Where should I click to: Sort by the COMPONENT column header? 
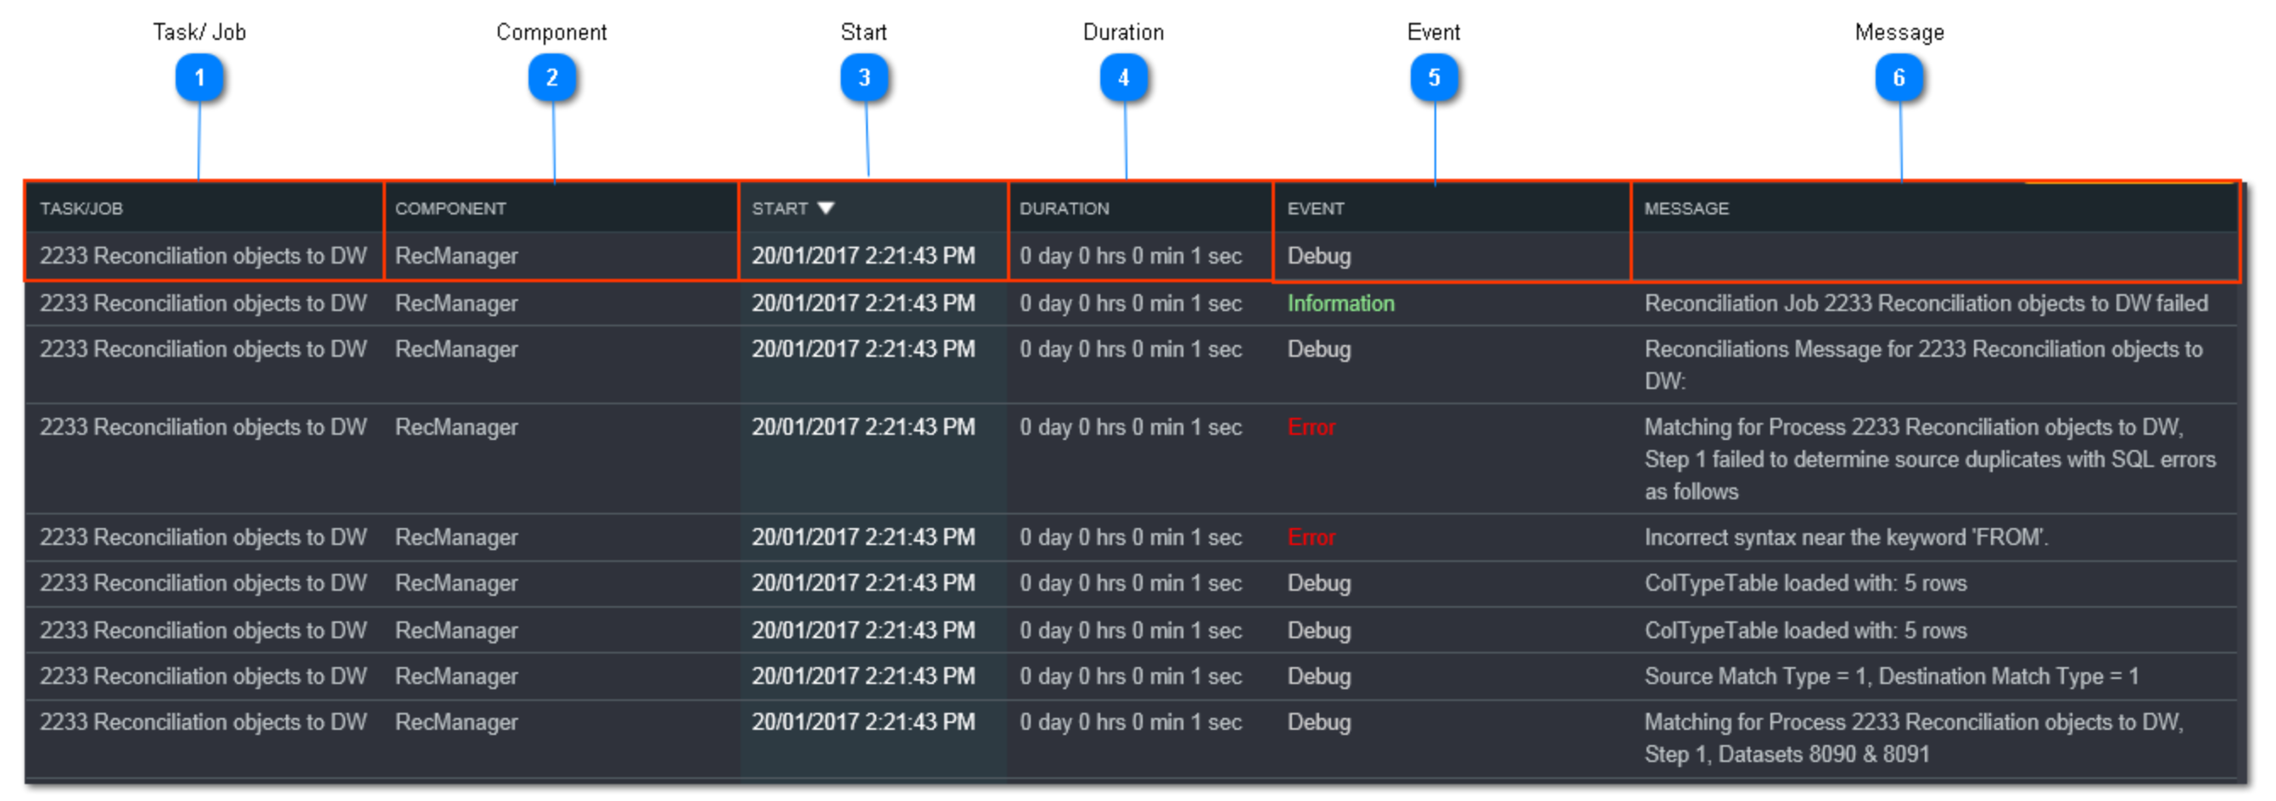point(450,209)
